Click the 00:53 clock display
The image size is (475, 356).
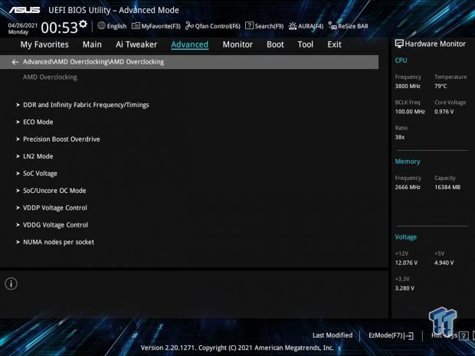60,28
